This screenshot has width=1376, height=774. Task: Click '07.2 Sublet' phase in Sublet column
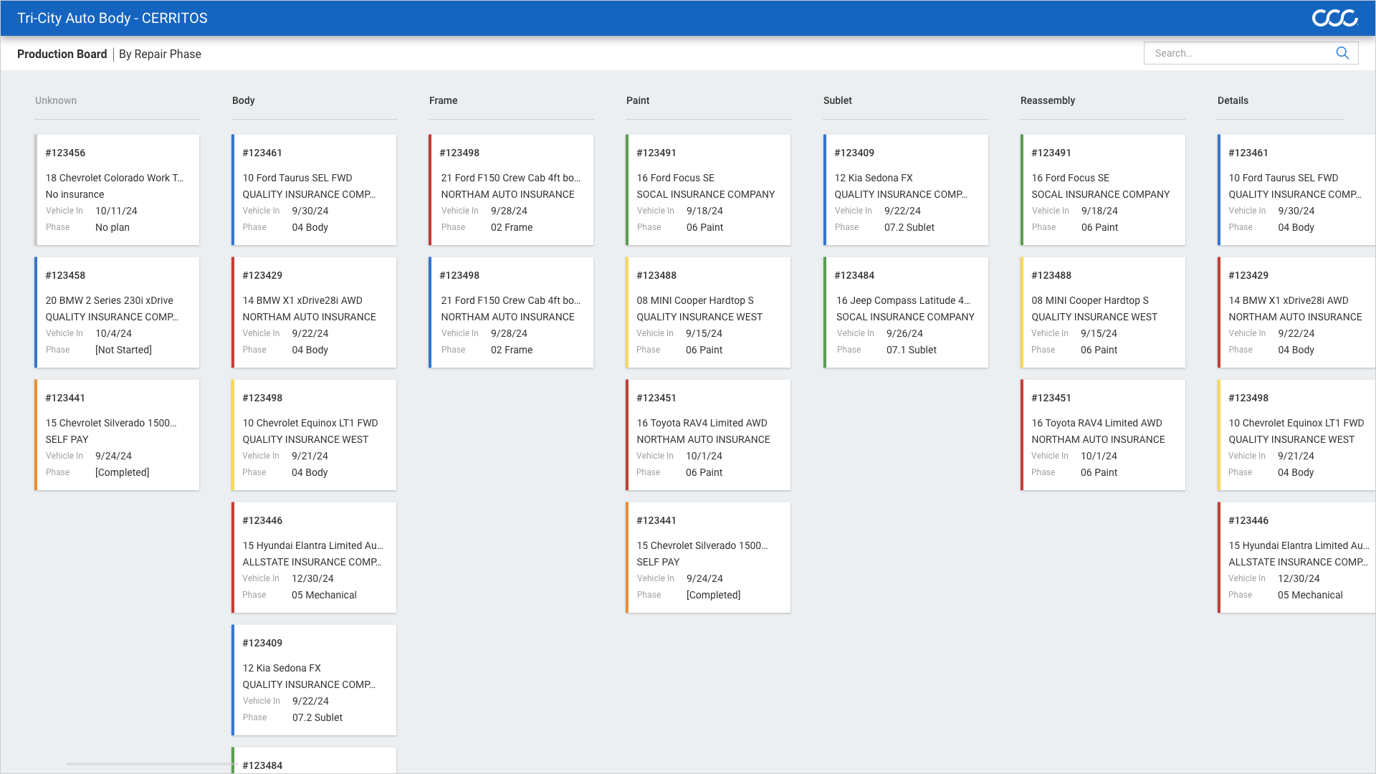click(909, 227)
